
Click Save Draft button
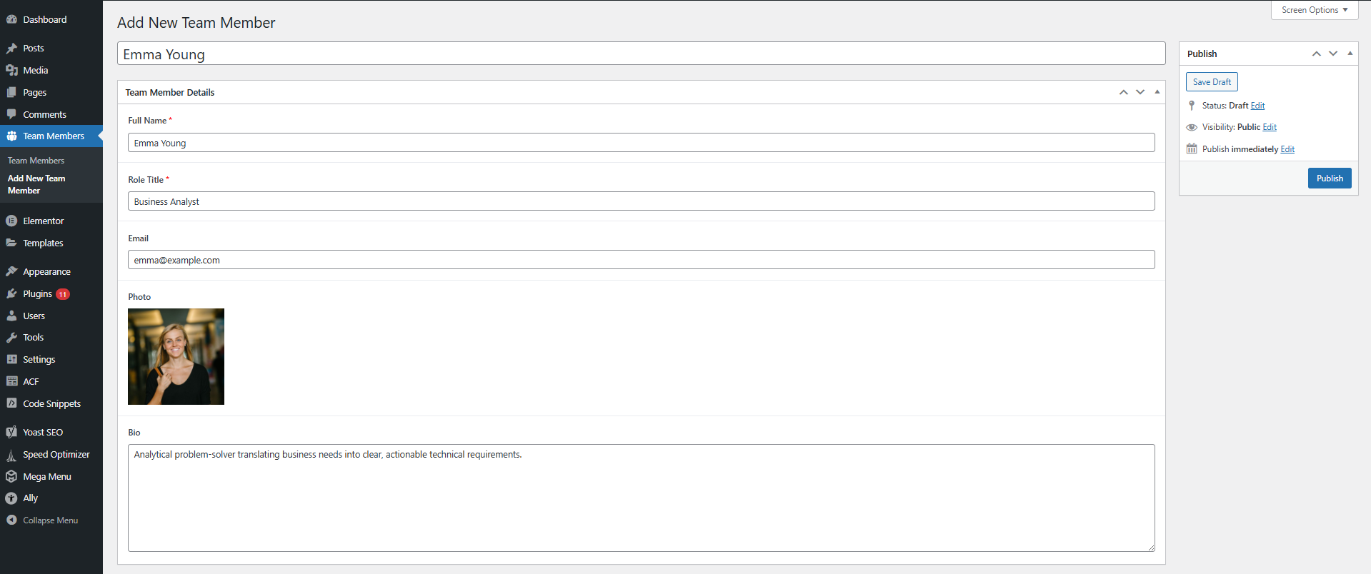click(x=1211, y=82)
